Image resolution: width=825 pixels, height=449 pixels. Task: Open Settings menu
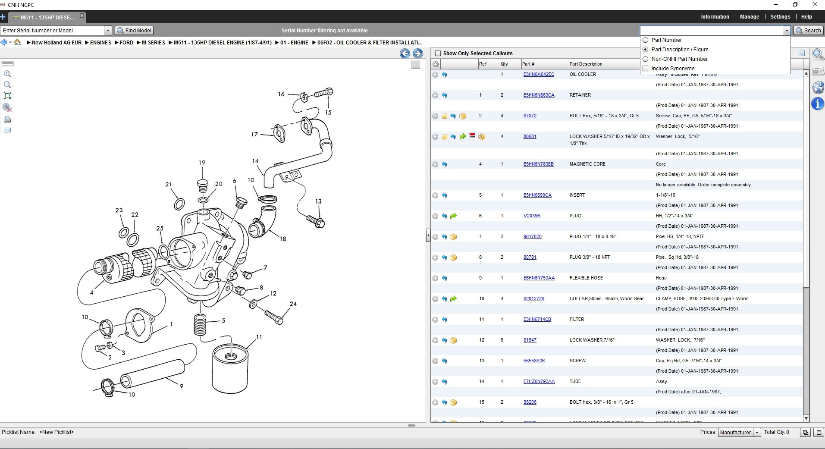click(x=780, y=17)
